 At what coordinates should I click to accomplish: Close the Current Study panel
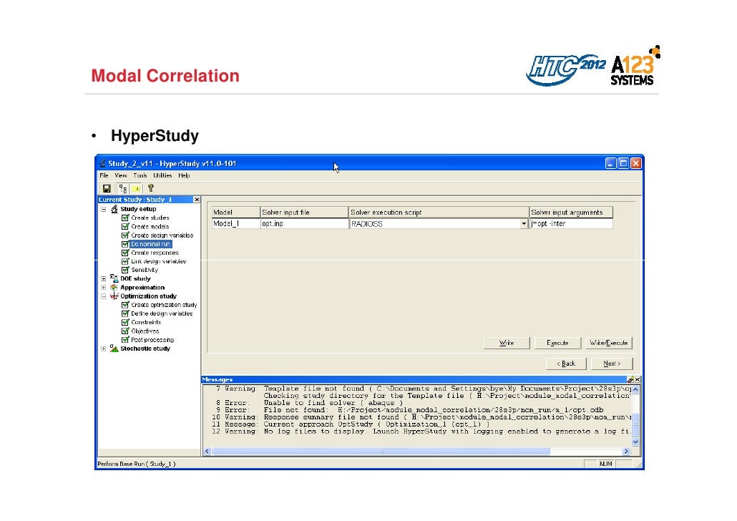[197, 200]
